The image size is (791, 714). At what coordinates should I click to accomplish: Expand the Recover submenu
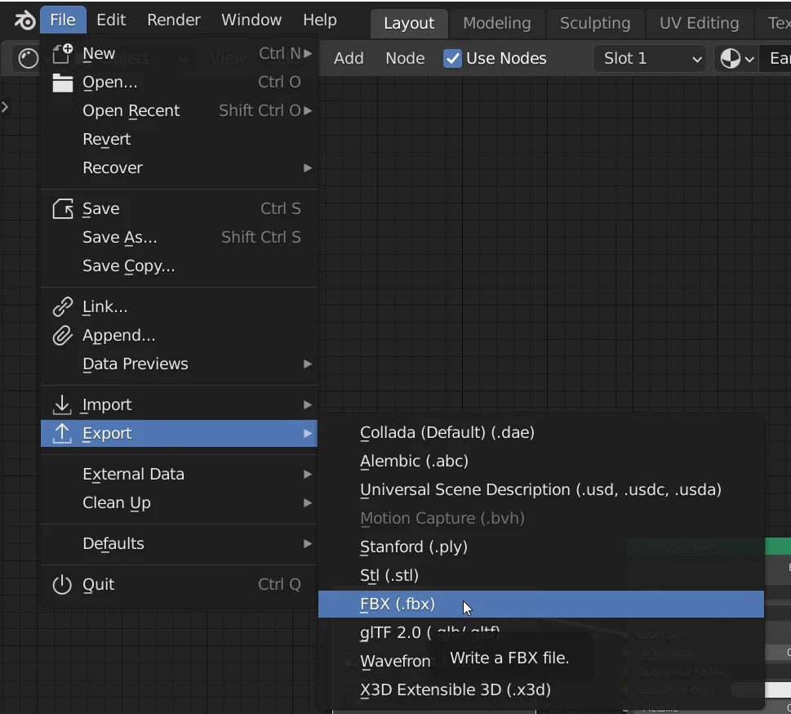pos(308,167)
